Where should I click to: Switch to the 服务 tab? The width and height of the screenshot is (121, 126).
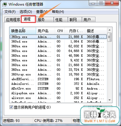coord(45,20)
